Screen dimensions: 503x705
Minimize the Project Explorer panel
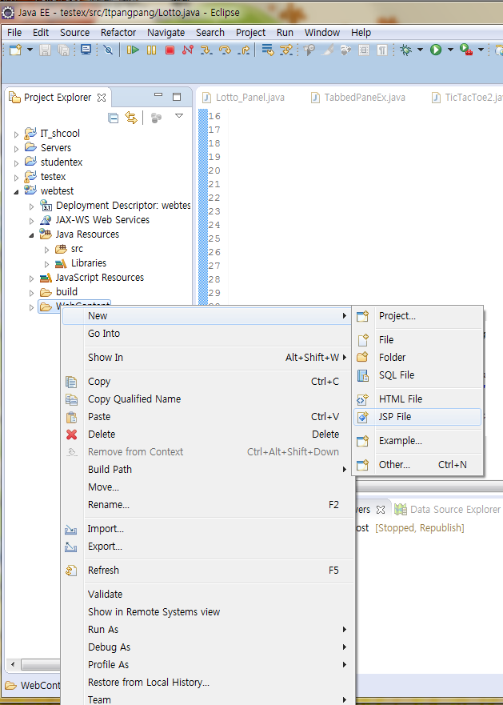click(x=158, y=96)
